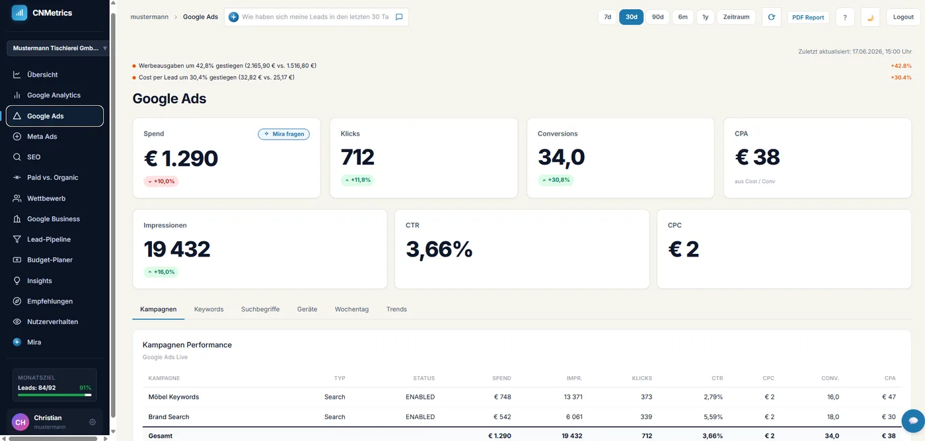Open the Meta Ads plus-circle icon
Image resolution: width=925 pixels, height=441 pixels.
point(17,136)
